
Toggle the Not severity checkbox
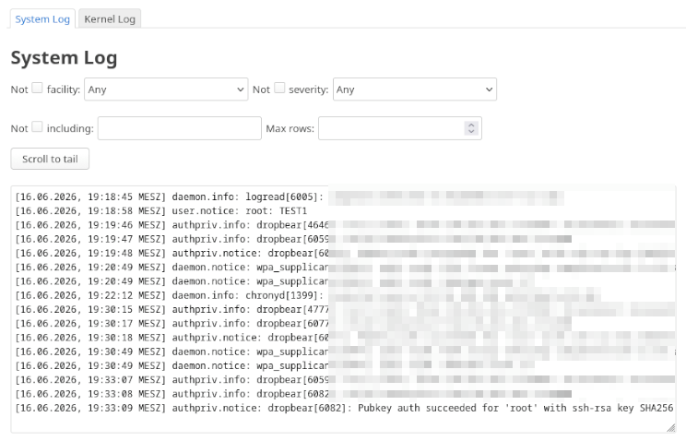tap(279, 88)
